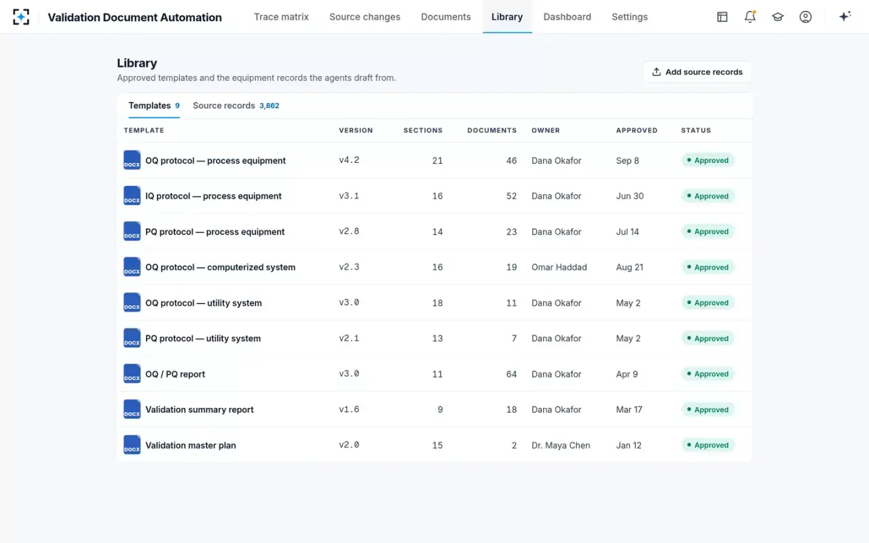Click DOCX icon for PQ protocol process equipment
This screenshot has height=543, width=869.
132,231
